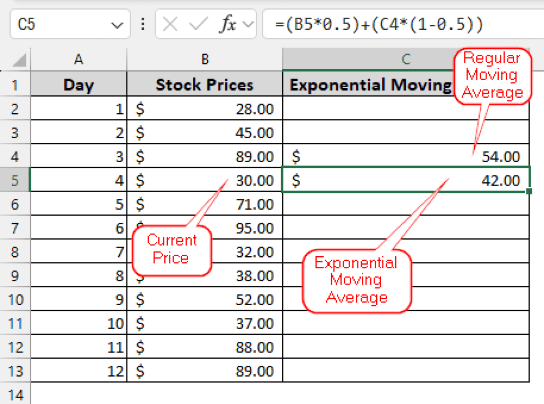544x404 pixels.
Task: Click the Cancel X icon in formula bar
Action: (170, 24)
